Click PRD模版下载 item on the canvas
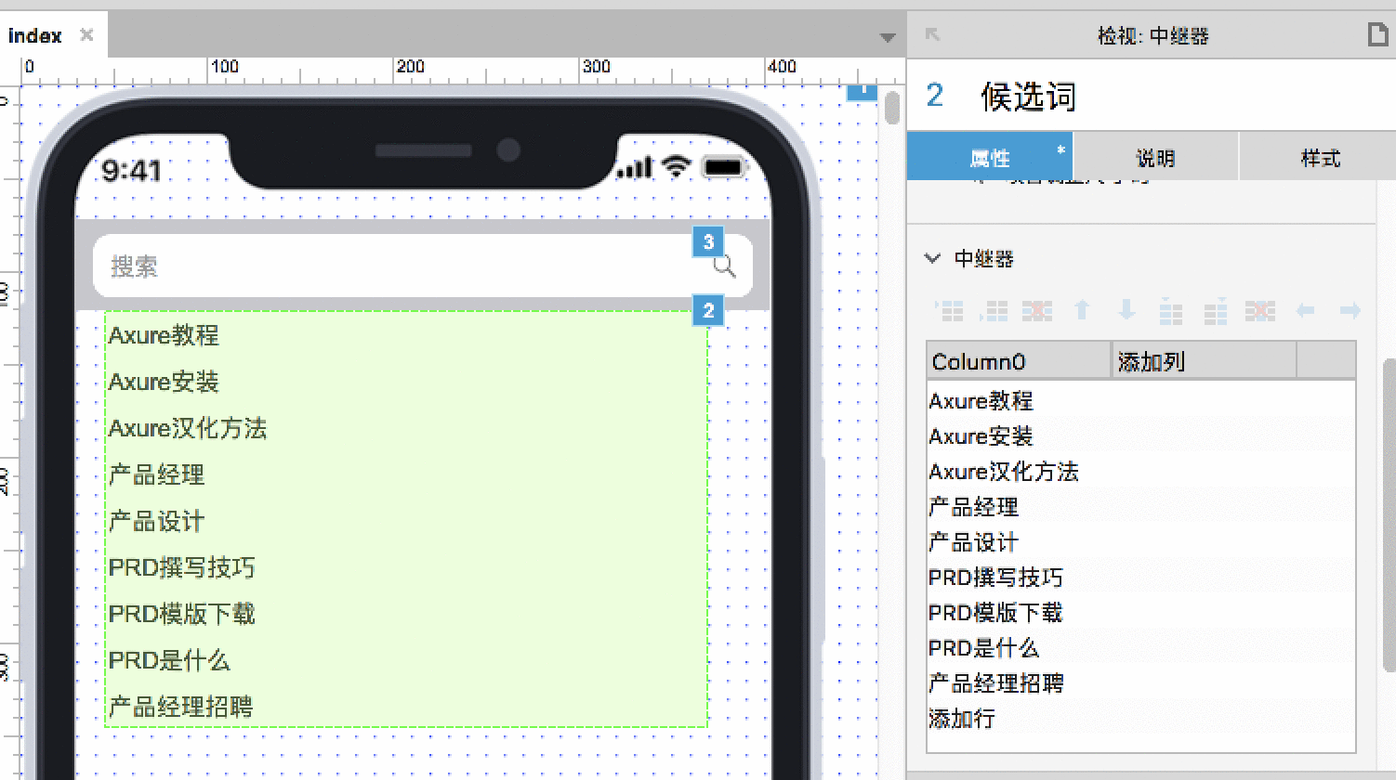 click(181, 614)
